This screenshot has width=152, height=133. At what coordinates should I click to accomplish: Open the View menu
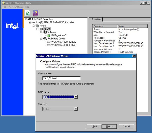[11, 7]
